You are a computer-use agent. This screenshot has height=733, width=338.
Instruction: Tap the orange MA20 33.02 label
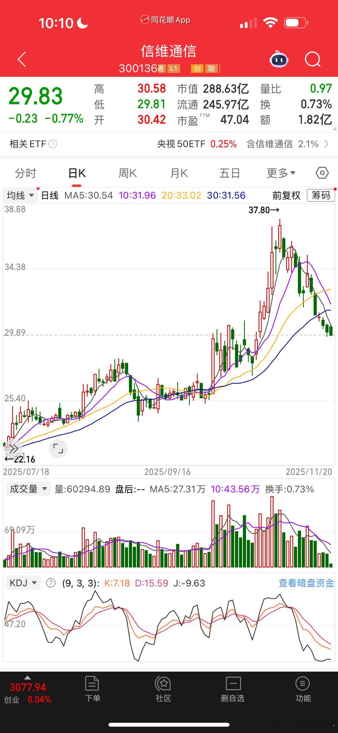[x=181, y=195]
